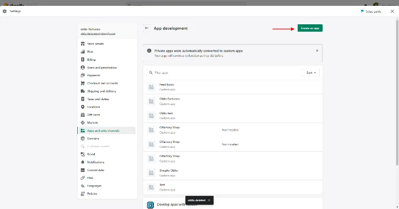The height and width of the screenshot is (209, 399).
Task: Click the Create an app button
Action: [310, 28]
